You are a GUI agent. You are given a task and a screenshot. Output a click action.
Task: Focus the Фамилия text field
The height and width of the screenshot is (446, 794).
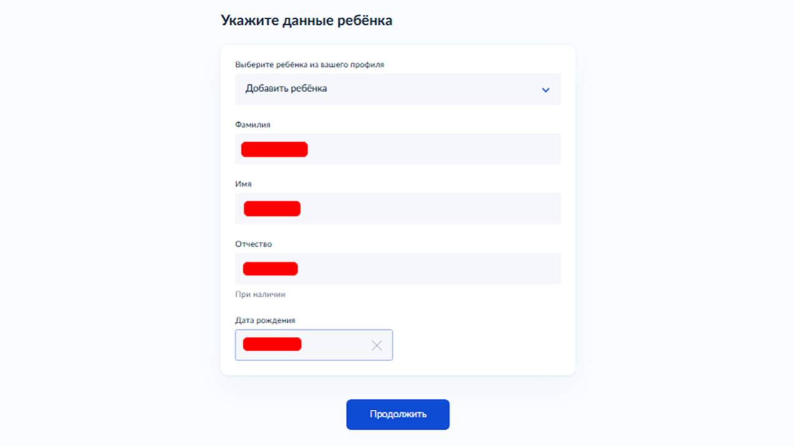click(x=431, y=149)
